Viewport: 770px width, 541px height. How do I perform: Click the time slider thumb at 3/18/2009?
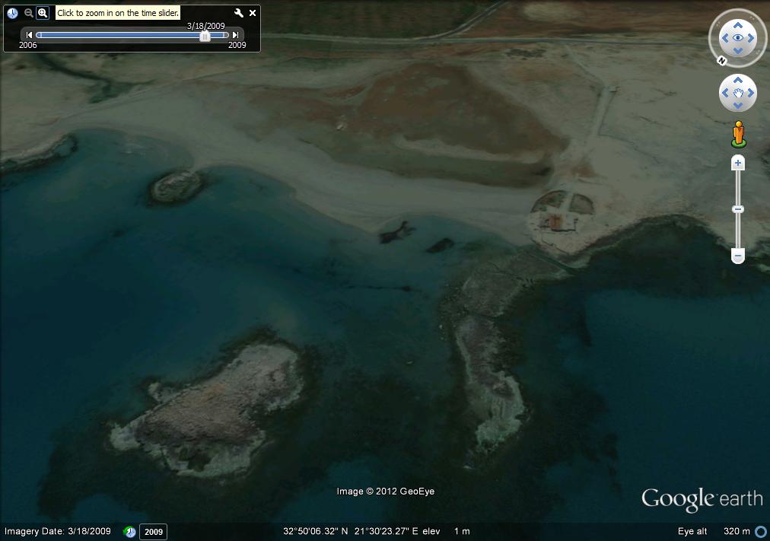205,36
